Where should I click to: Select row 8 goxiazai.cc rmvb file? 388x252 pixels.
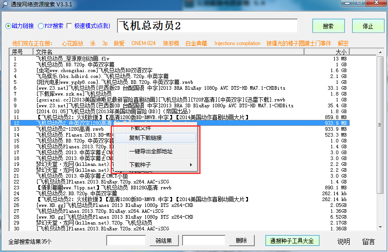(x=180, y=100)
